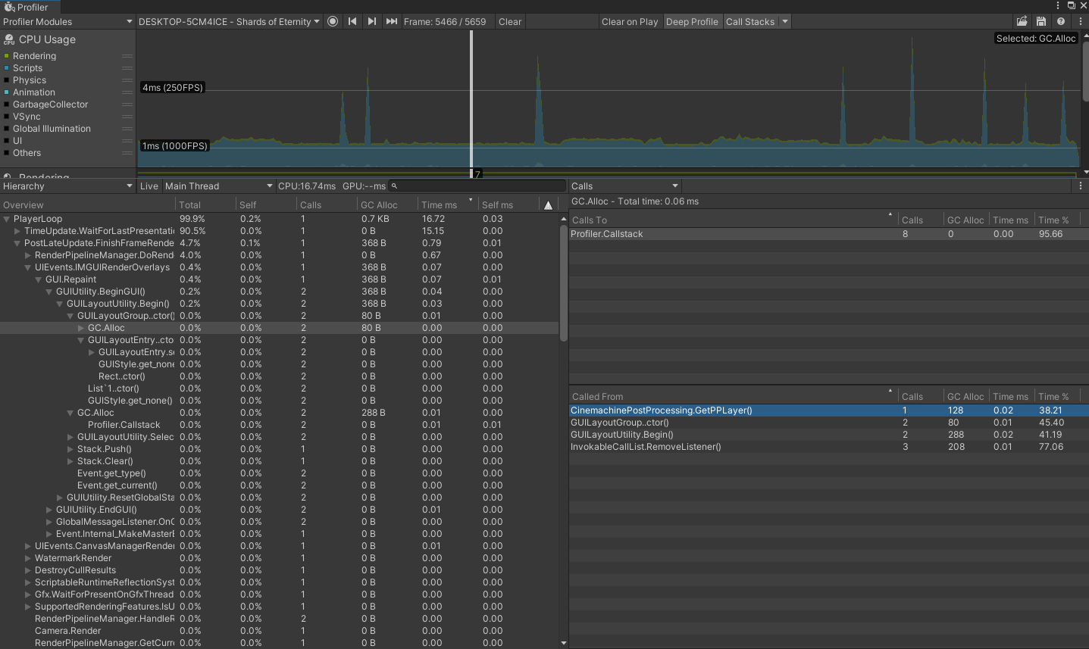Load a saved profile capture

tap(1021, 21)
